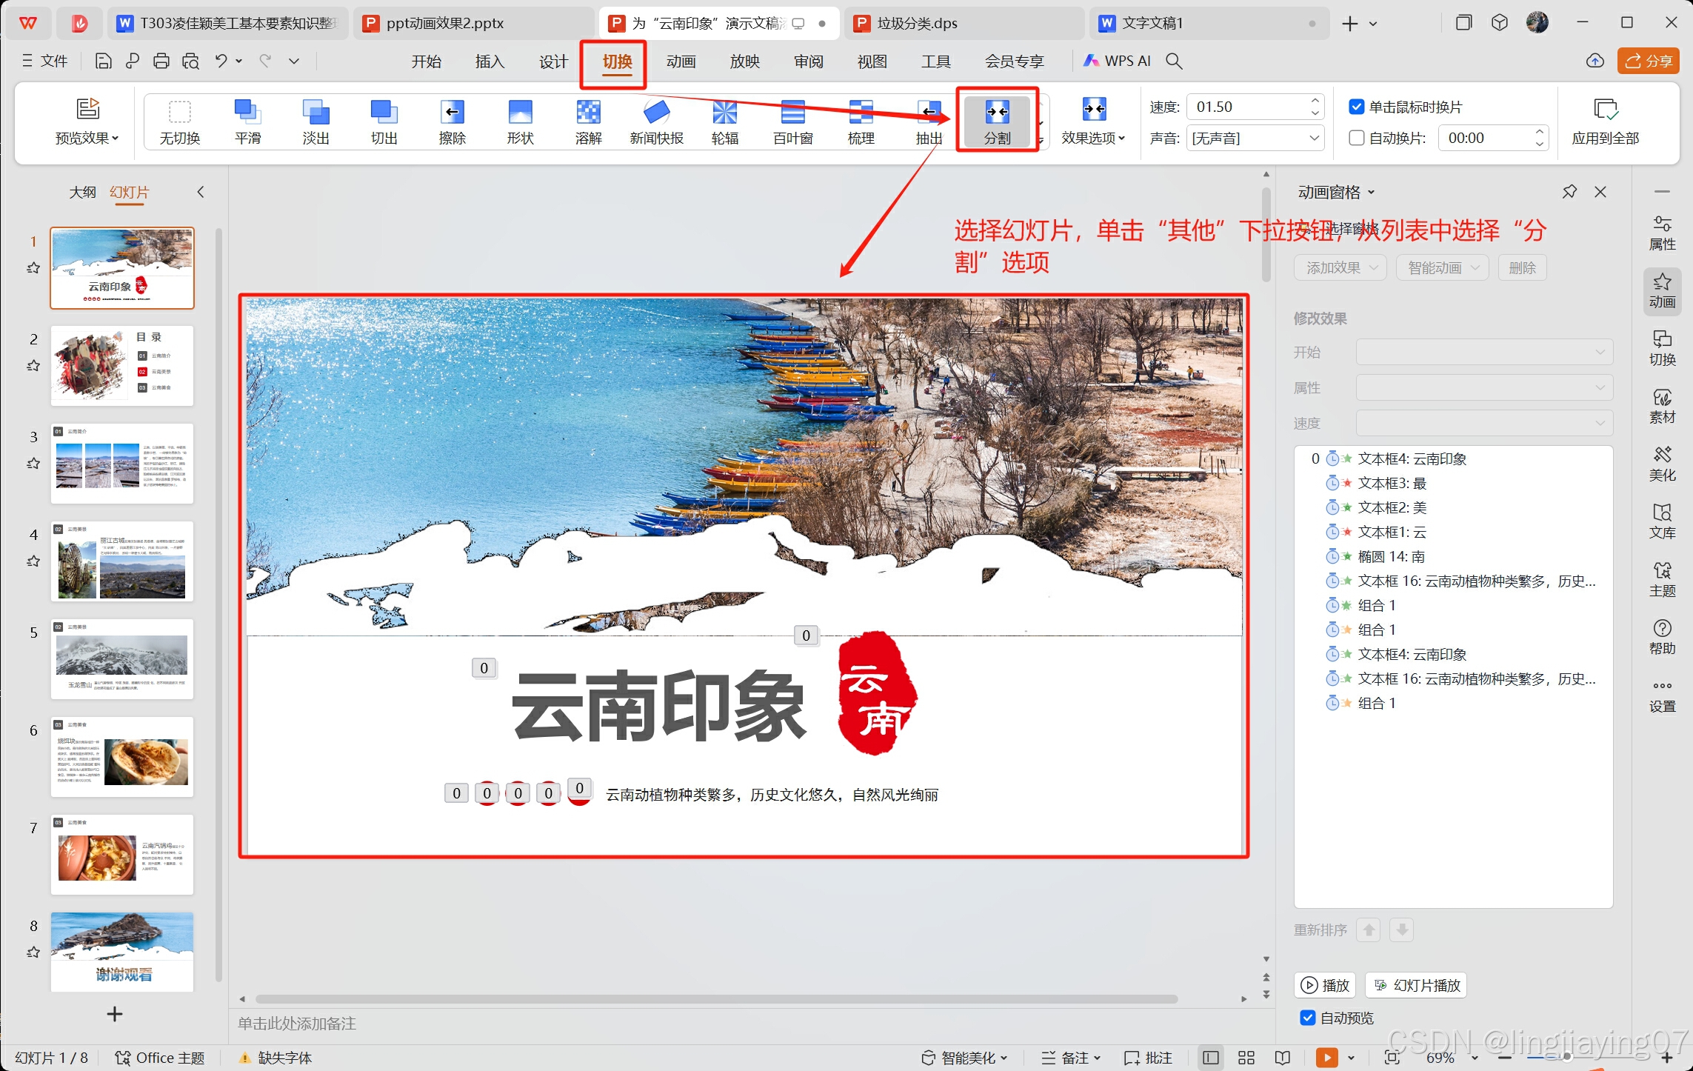This screenshot has width=1693, height=1071.
Task: Enable the 自动换片 (auto-advance) checkbox
Action: 1356,138
